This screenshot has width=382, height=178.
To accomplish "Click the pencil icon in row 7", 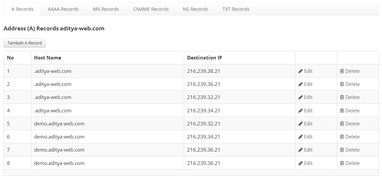I will (x=300, y=150).
